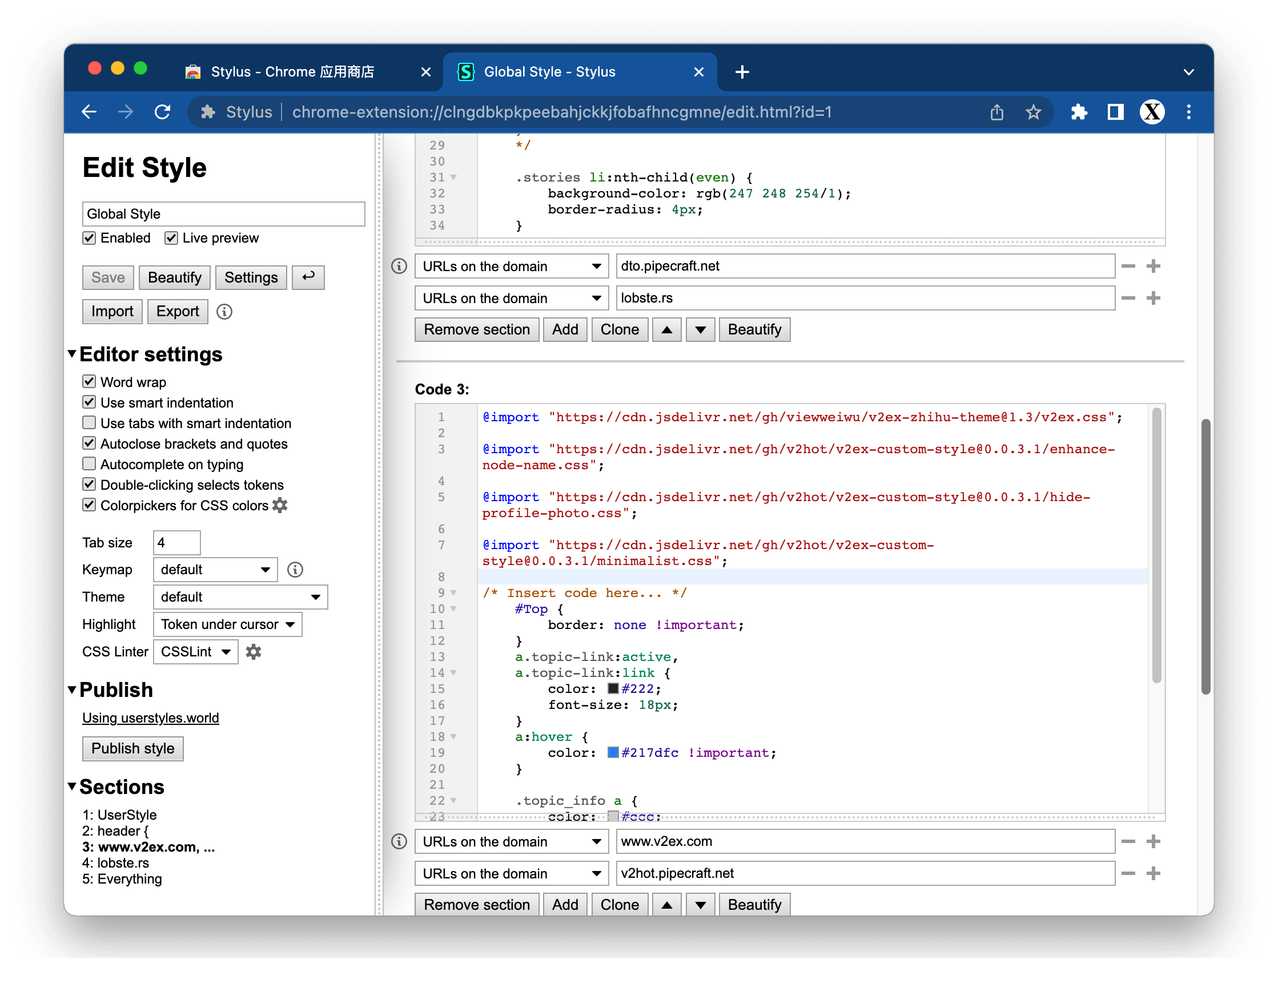Click the Import icon button
This screenshot has width=1278, height=1000.
112,311
